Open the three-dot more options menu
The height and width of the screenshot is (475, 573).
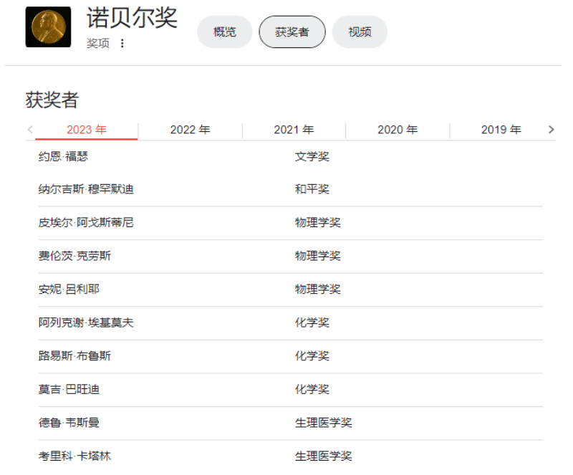coord(122,44)
